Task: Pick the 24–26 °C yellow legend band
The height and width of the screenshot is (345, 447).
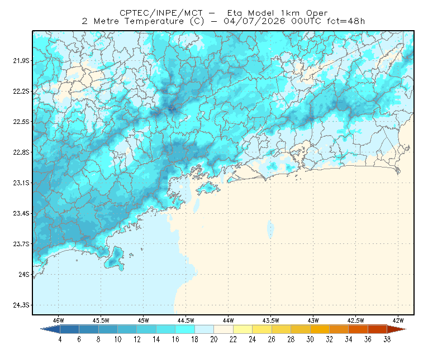Action: click(262, 329)
